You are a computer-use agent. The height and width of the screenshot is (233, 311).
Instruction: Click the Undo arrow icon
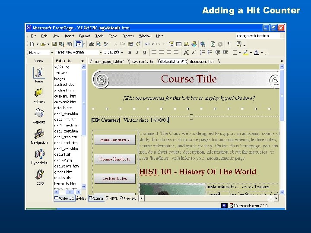click(147, 44)
